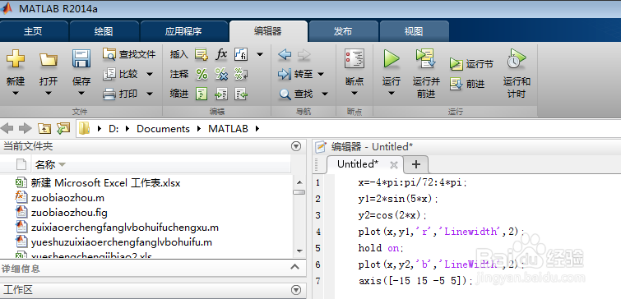
Task: Click the Breakpoints (断点) icon
Action: tap(355, 59)
